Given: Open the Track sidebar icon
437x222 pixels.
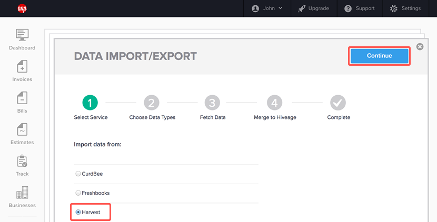Looking at the screenshot, I should click(22, 161).
